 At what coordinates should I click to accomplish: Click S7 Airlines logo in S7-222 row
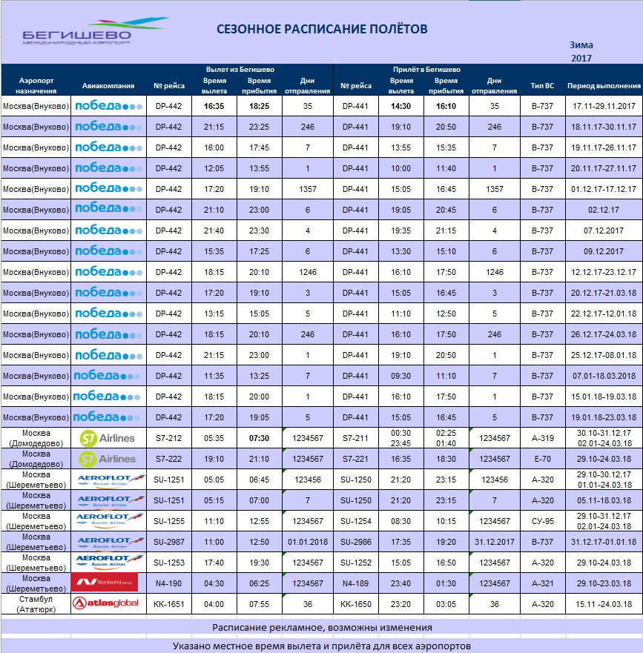coord(108,459)
